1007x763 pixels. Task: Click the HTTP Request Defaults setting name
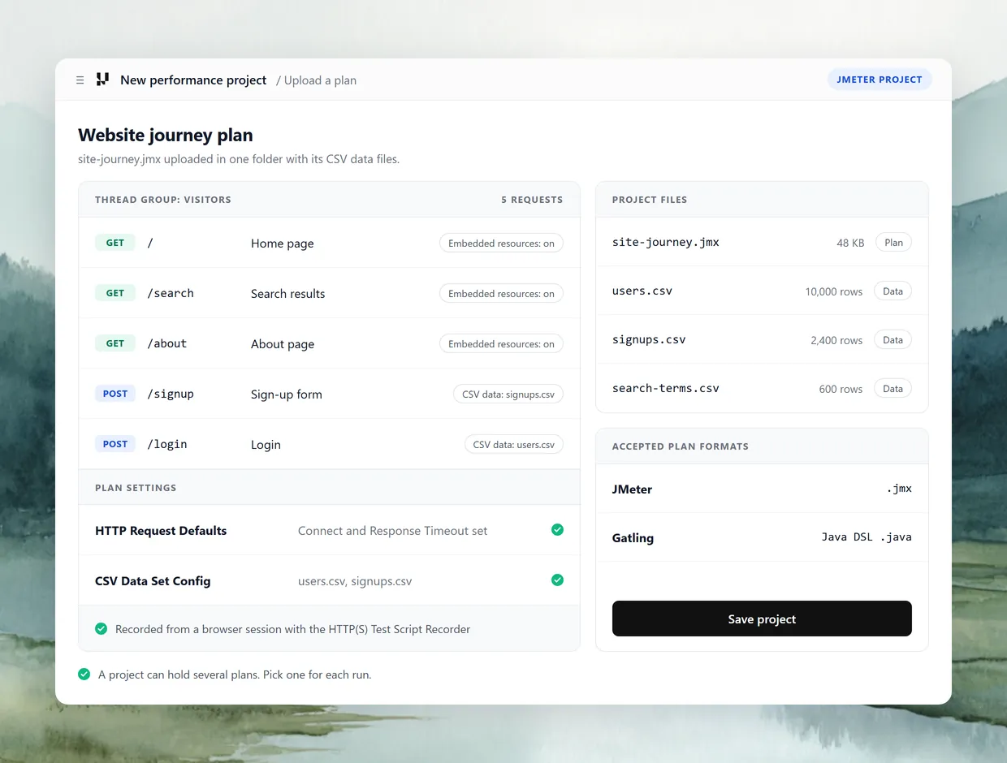pyautogui.click(x=161, y=531)
